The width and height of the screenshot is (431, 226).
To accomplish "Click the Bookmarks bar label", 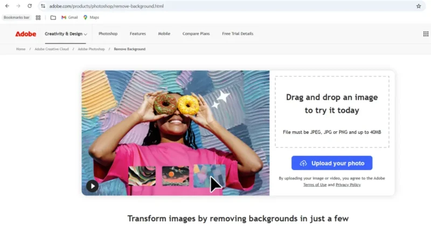I will [x=17, y=17].
